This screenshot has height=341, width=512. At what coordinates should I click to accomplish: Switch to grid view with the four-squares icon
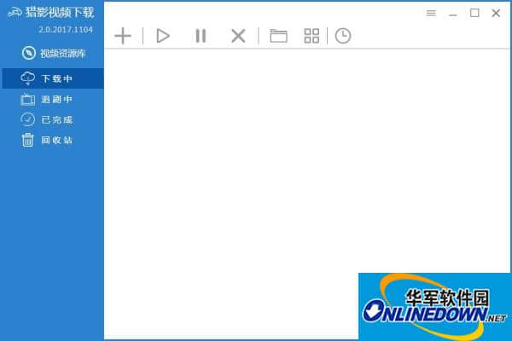click(x=311, y=36)
